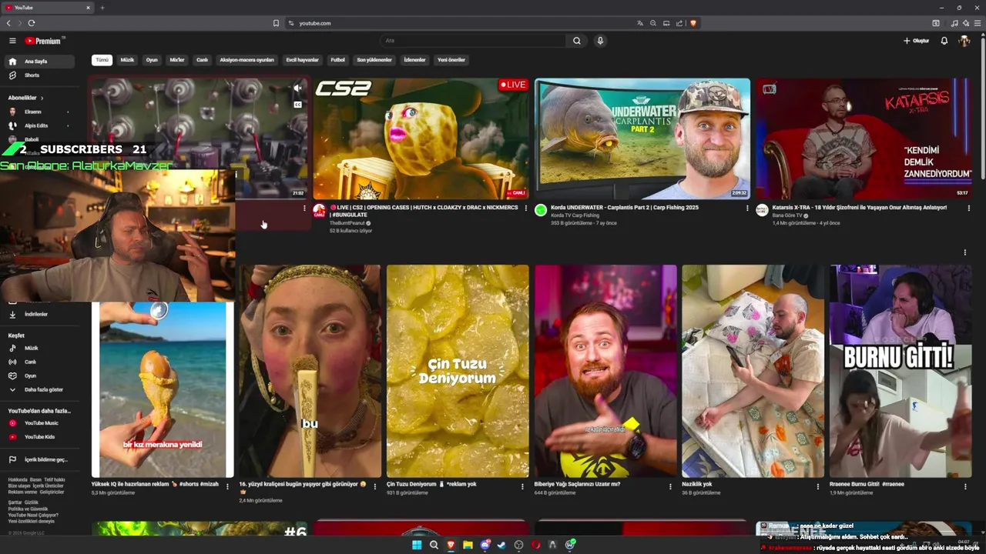
Task: Select the Canlı filter chip
Action: 202,60
